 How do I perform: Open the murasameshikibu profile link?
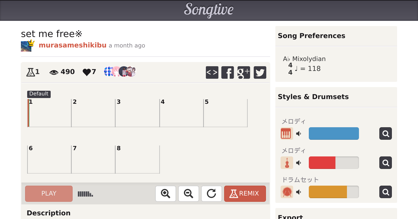(73, 45)
